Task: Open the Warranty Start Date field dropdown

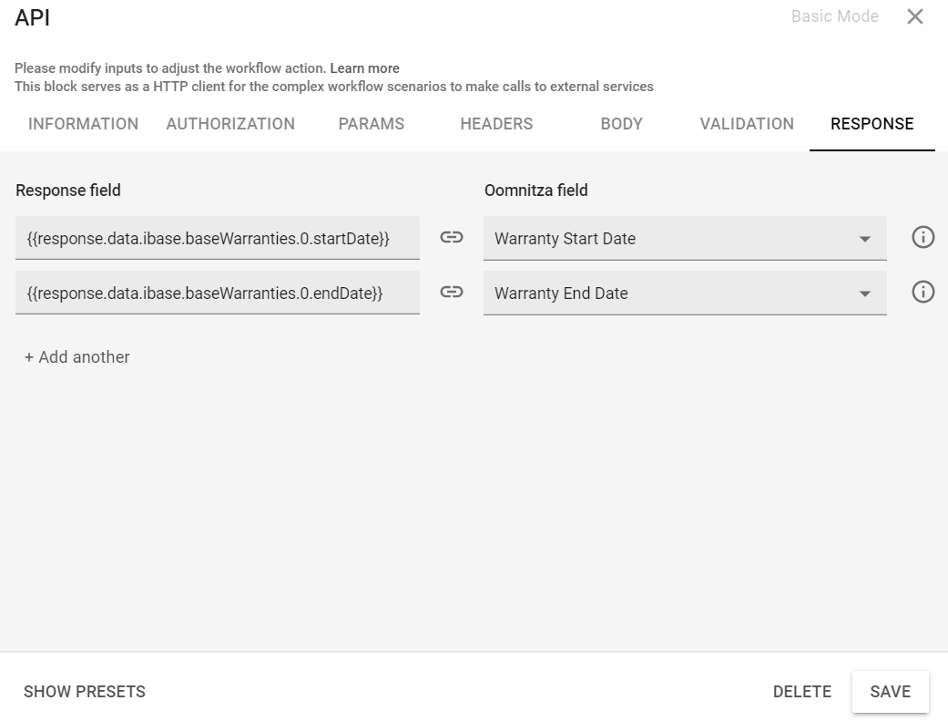Action: (683, 238)
